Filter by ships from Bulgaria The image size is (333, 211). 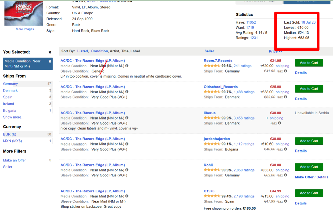(10, 110)
